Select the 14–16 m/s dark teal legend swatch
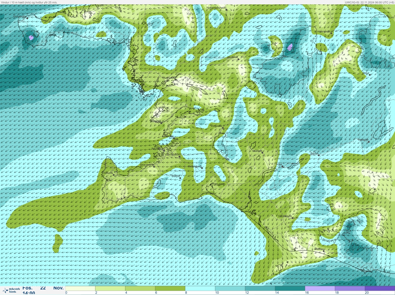 (290, 289)
